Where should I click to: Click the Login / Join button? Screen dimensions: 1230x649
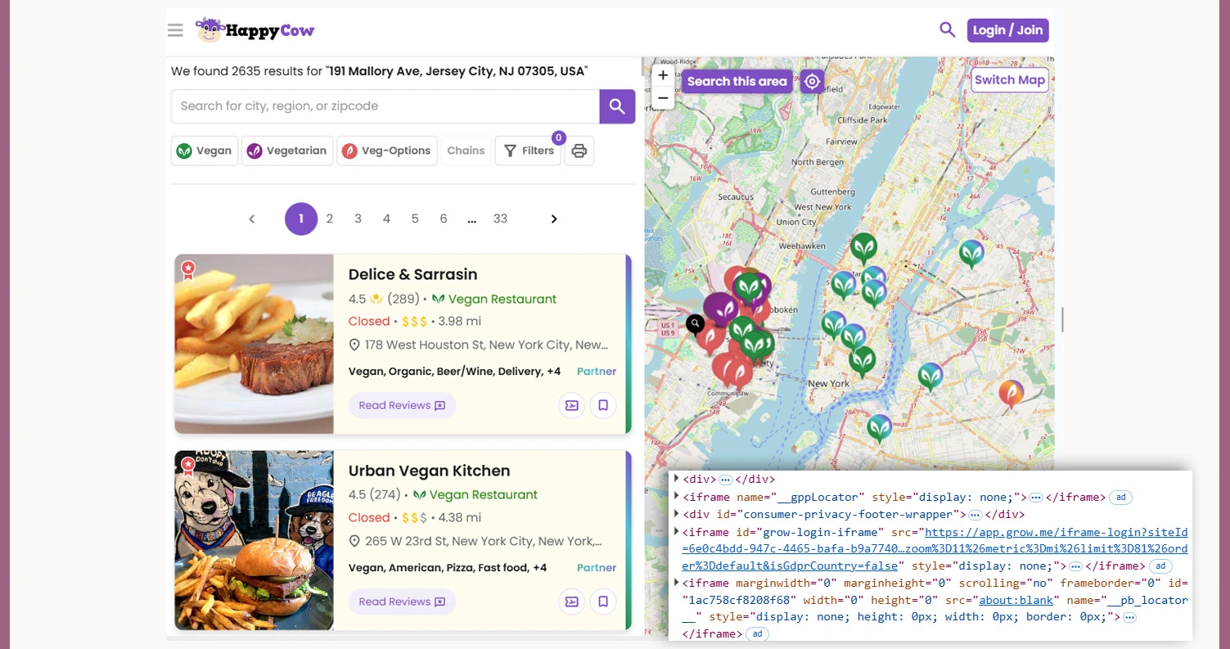click(1007, 30)
